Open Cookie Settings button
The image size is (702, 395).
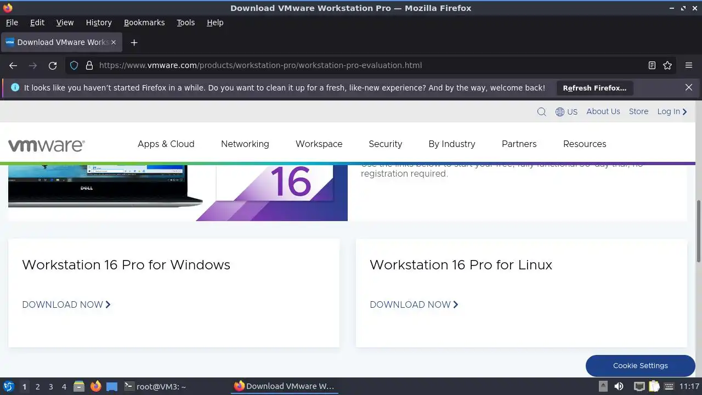click(x=640, y=366)
